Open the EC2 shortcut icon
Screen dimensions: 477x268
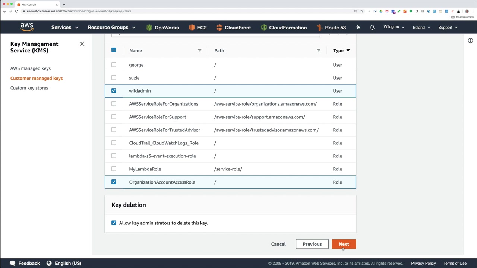(x=192, y=28)
